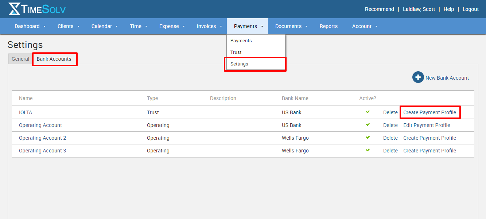Open the Operating Account 3 name link
Screen dimensions: 486x219
click(x=42, y=151)
